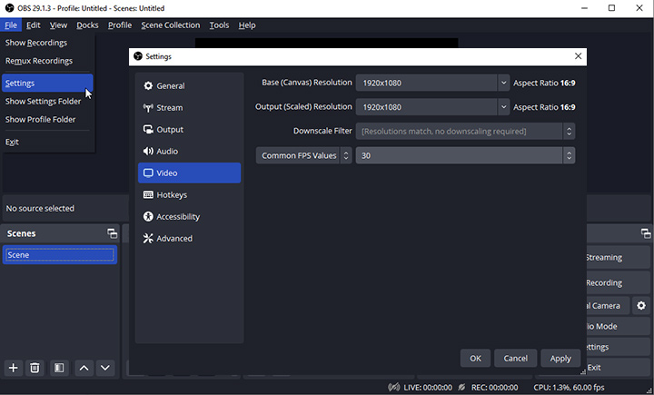This screenshot has height=395, width=654.
Task: Expand the Base (Canvas) Resolution dropdown arrow
Action: [503, 83]
